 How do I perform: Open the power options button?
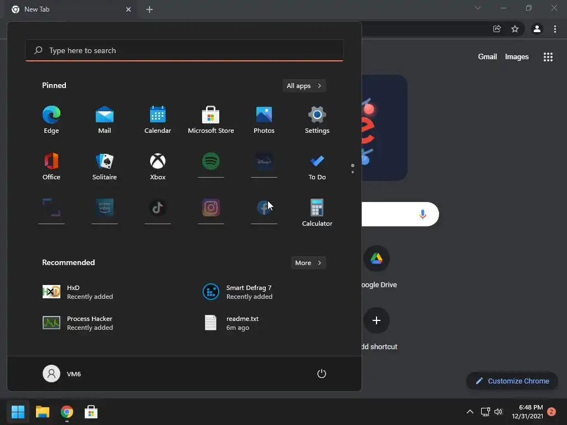click(322, 374)
